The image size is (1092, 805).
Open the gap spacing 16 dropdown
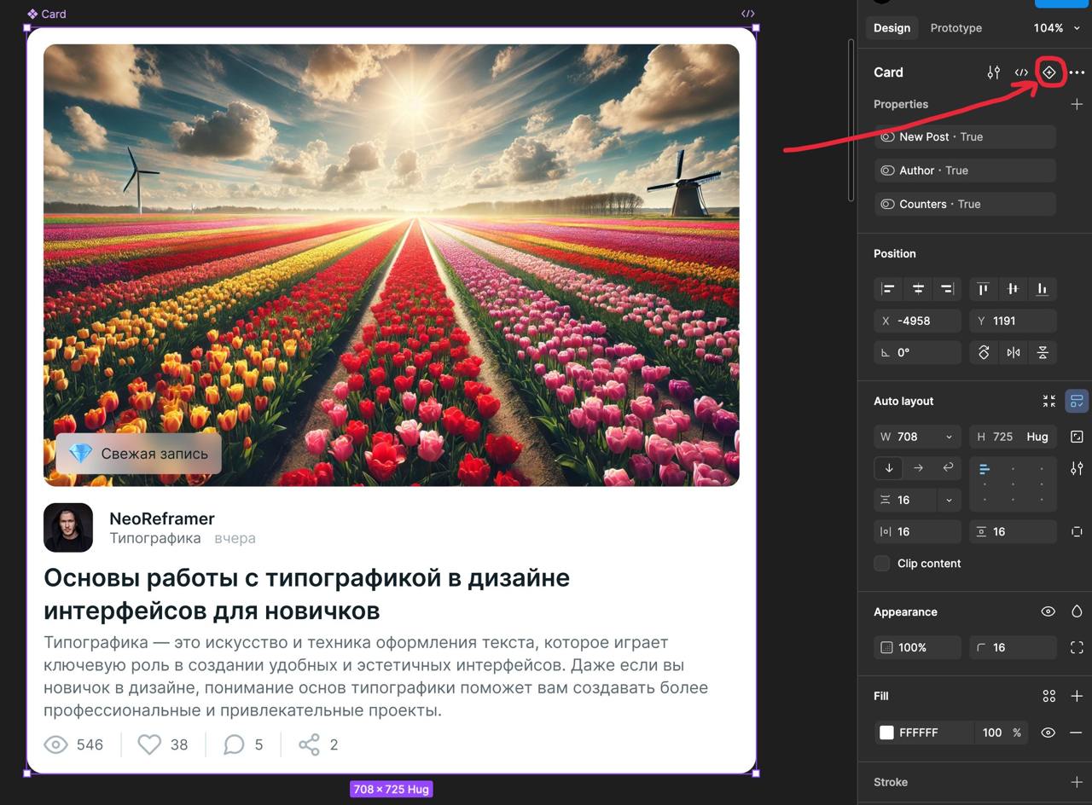point(948,500)
